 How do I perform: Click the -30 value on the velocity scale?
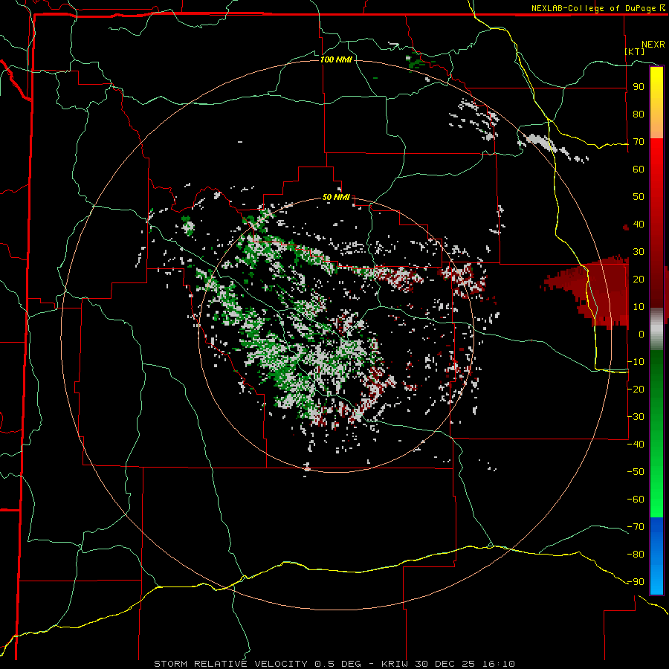point(636,417)
